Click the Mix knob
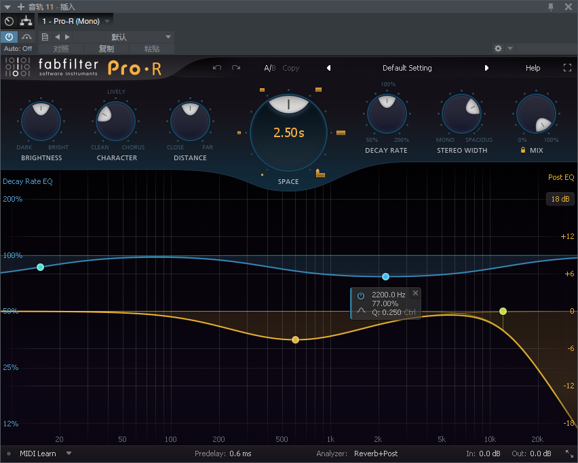Screen dimensions: 578x463 537,113
